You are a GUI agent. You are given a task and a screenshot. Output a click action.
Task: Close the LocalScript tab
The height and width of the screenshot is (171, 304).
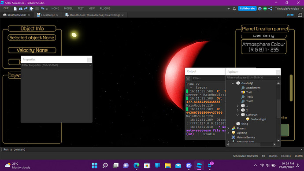(57, 15)
